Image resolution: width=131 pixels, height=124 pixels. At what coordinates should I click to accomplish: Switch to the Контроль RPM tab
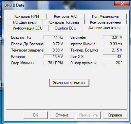pos(27,16)
